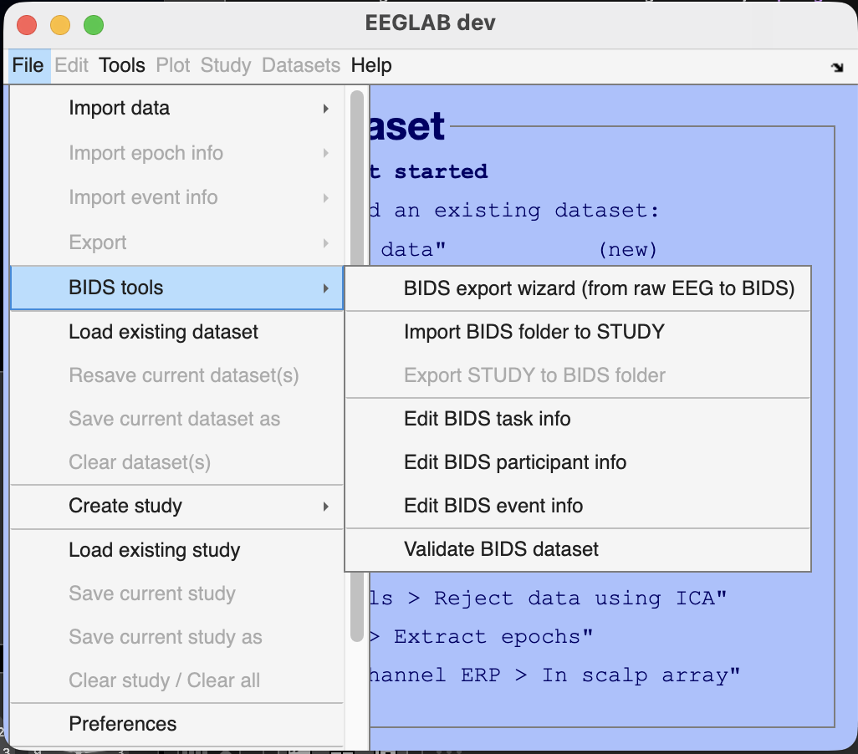Open the Help menu
The height and width of the screenshot is (754, 858).
coord(370,65)
